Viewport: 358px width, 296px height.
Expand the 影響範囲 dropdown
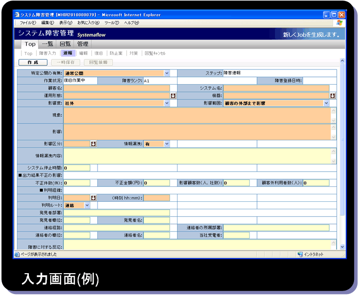(x=326, y=103)
